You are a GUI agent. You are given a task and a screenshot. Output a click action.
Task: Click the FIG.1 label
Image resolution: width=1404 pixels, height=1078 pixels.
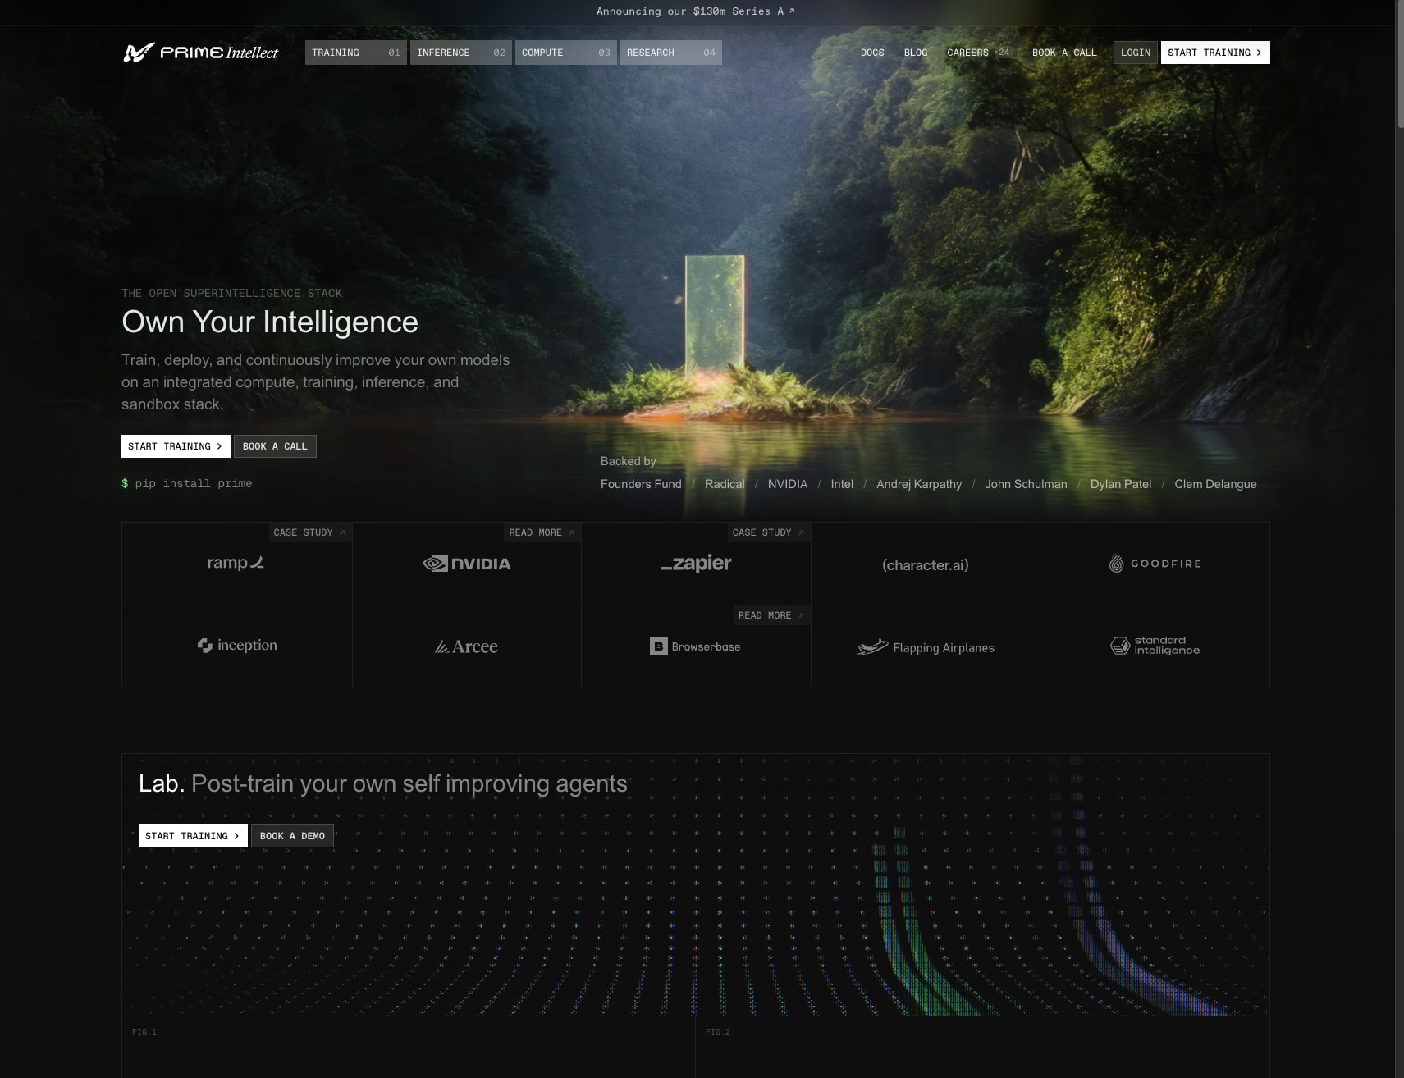coord(144,1032)
